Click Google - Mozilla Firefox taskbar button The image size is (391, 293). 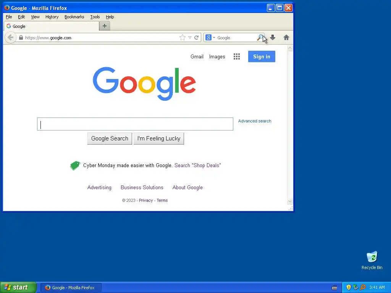tap(71, 288)
